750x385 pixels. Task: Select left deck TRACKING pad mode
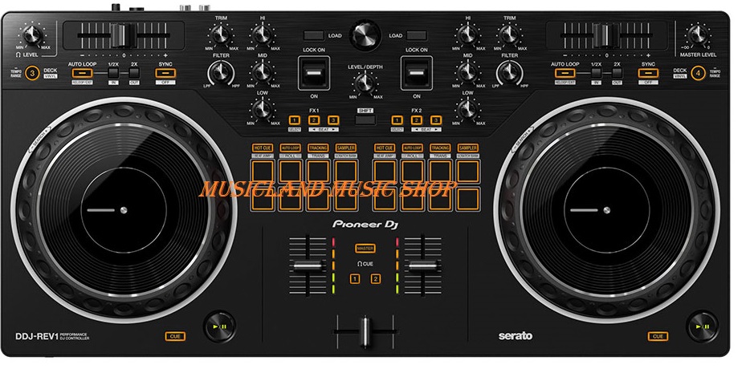318,148
